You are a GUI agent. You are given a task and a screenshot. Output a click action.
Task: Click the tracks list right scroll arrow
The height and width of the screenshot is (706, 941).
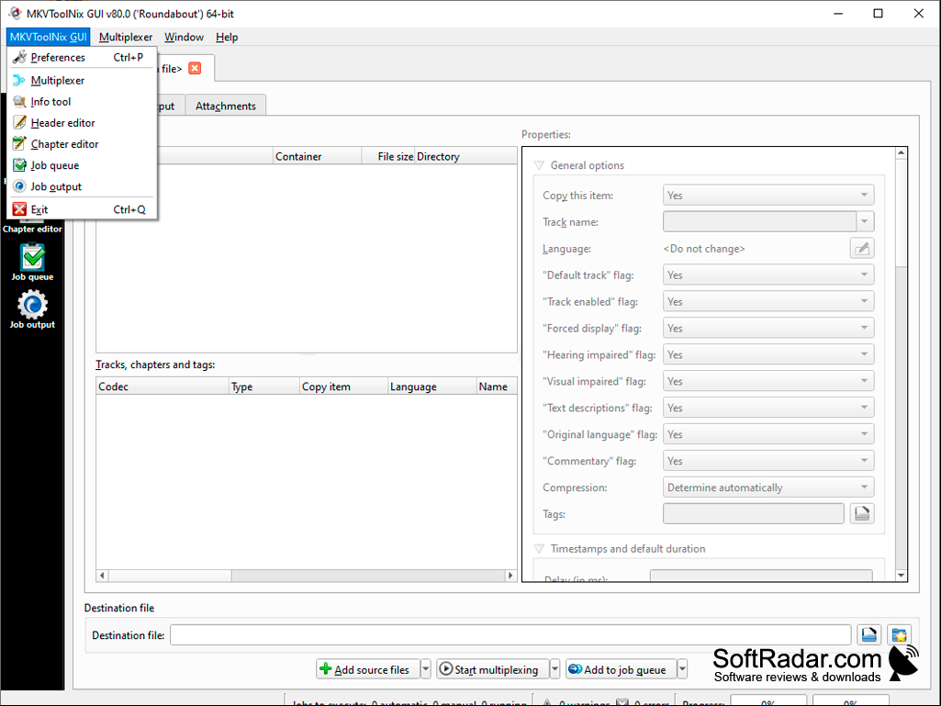510,575
